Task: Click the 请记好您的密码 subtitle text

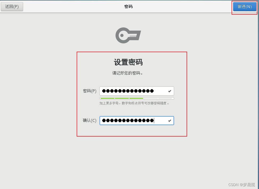Action: tap(127, 73)
